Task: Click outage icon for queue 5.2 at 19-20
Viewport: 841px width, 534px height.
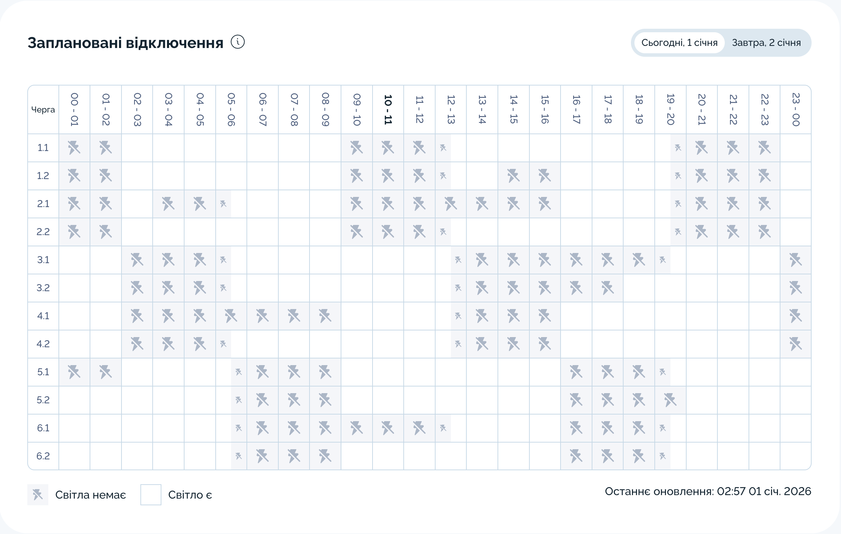Action: tap(670, 400)
